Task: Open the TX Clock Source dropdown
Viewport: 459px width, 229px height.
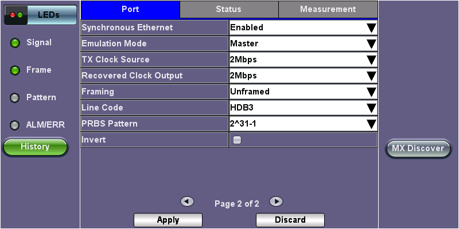Action: [303, 60]
